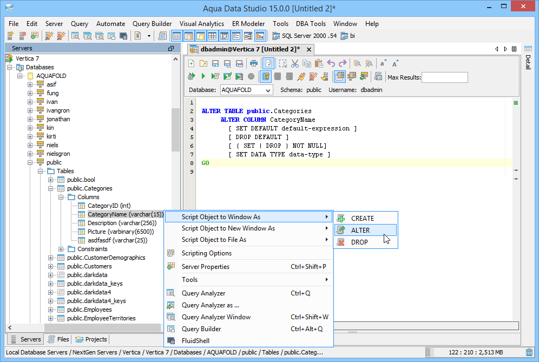
Task: Toggle the grid results view button
Action: click(x=340, y=76)
